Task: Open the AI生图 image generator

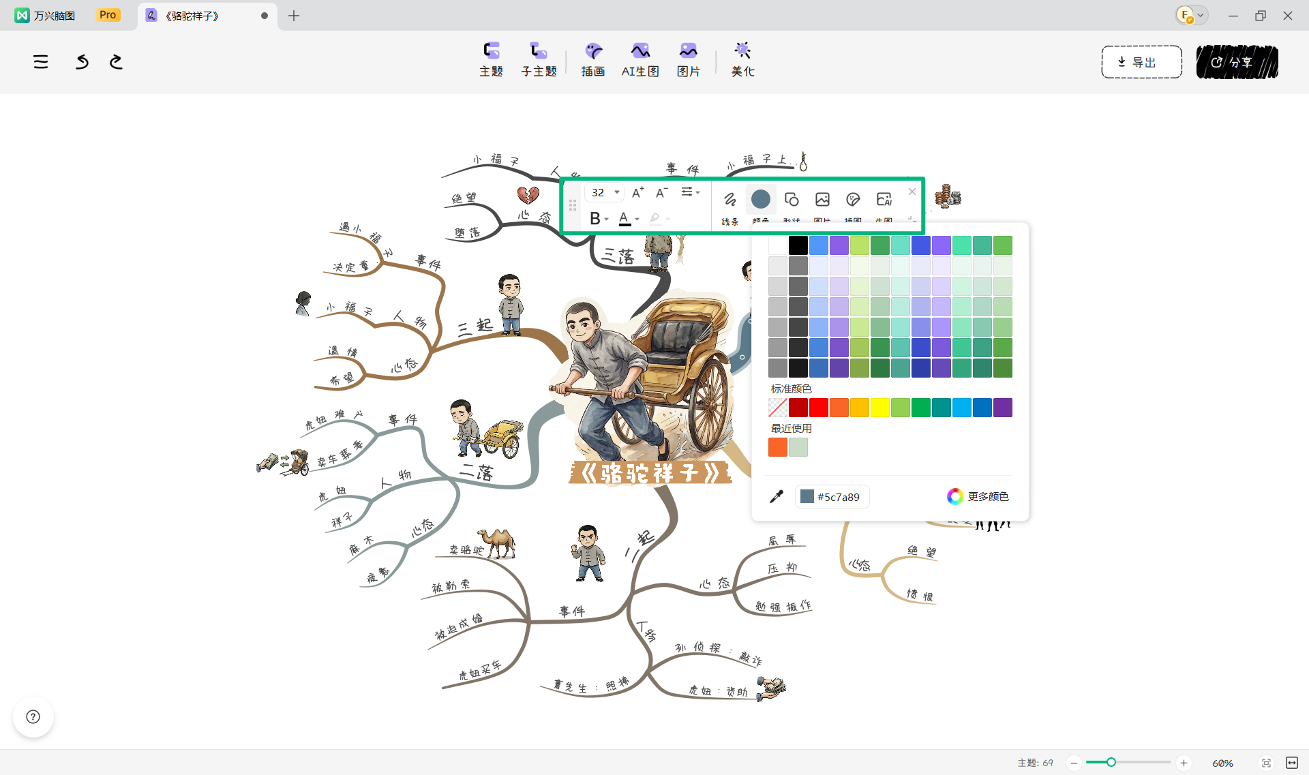Action: (x=640, y=60)
